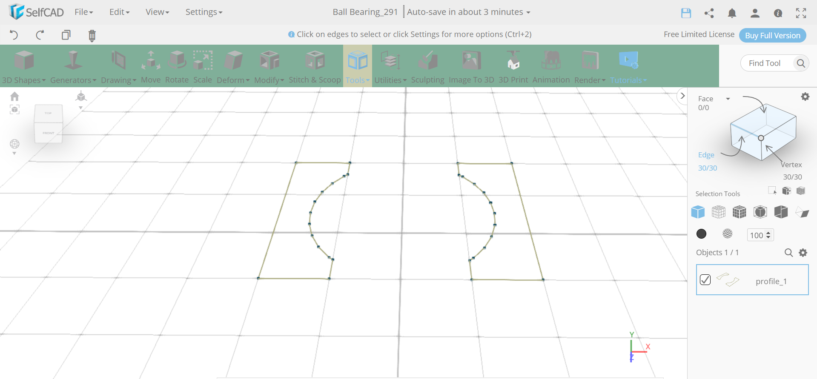Enable the solid blue cube selection mode
This screenshot has height=379, width=817.
point(698,211)
